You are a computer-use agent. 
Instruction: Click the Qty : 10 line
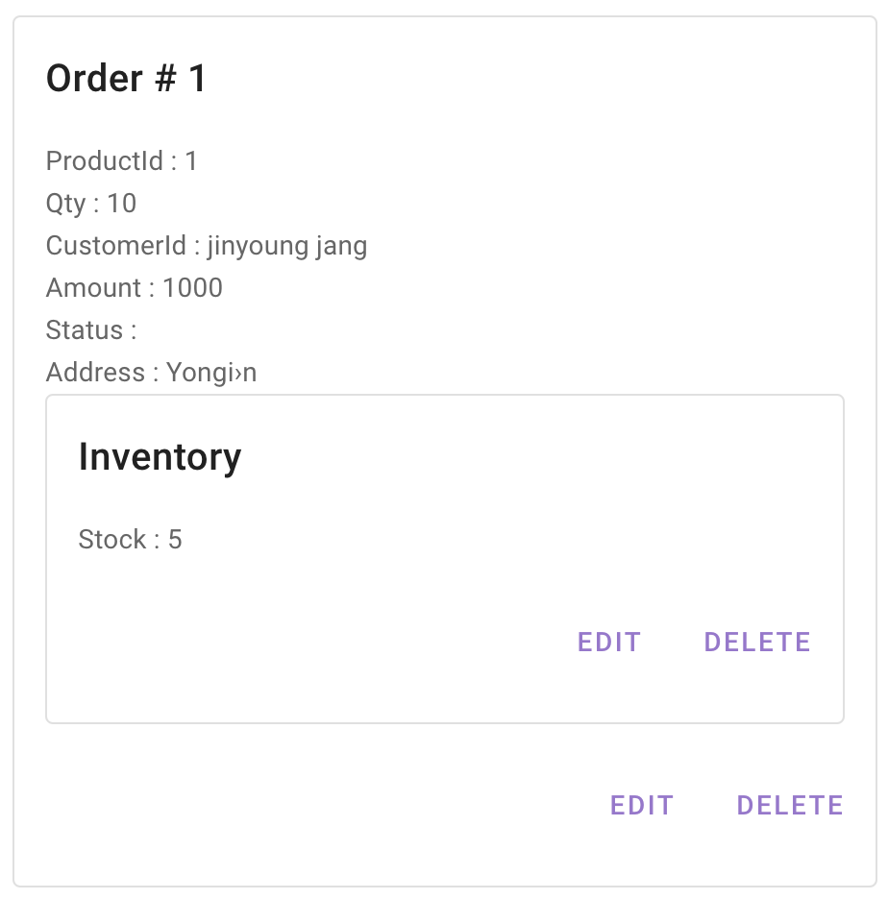[91, 204]
